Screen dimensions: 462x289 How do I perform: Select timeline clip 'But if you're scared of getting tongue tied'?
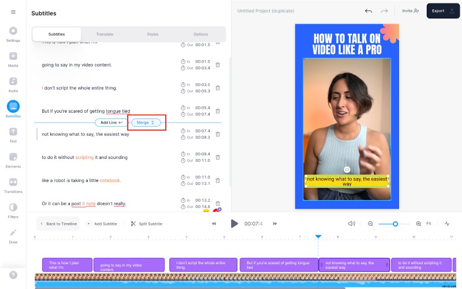pos(279,265)
